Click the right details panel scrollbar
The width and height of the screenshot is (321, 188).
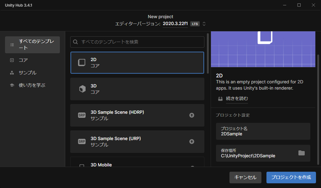pyautogui.click(x=318, y=109)
